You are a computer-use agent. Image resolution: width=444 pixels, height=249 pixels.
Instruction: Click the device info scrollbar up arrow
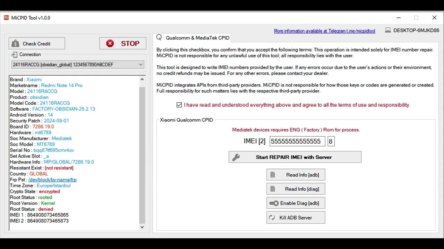pyautogui.click(x=142, y=80)
